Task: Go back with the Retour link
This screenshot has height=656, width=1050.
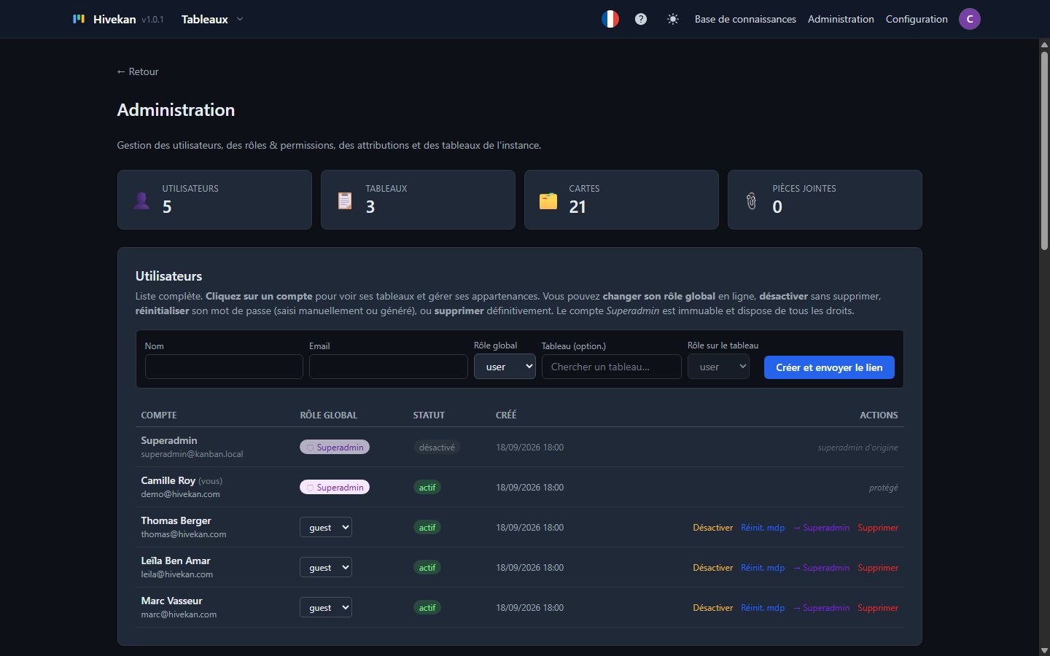Action: coord(138,71)
